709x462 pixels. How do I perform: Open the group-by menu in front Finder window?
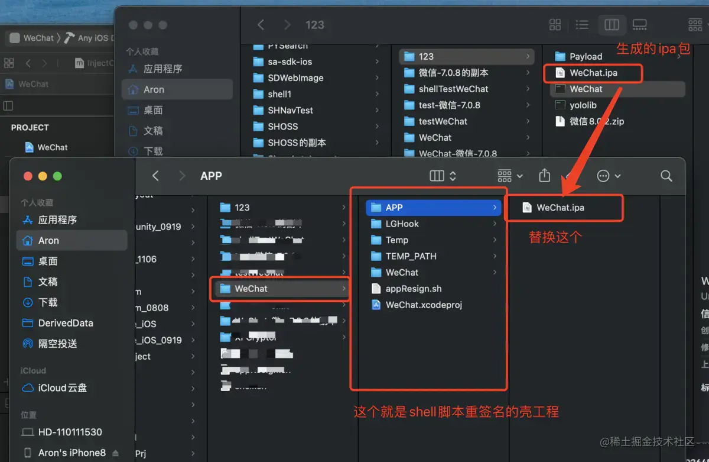(510, 176)
